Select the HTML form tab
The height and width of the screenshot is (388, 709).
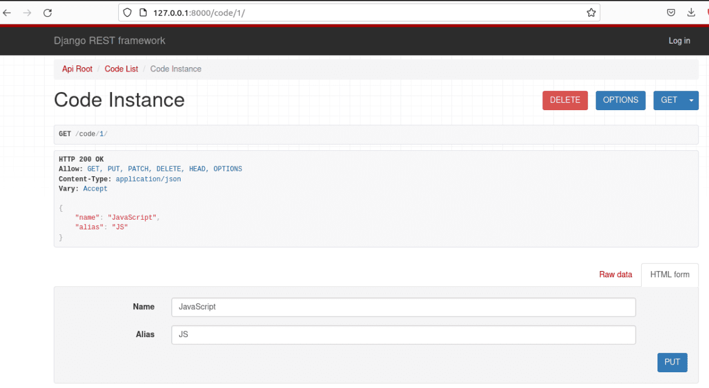coord(669,274)
